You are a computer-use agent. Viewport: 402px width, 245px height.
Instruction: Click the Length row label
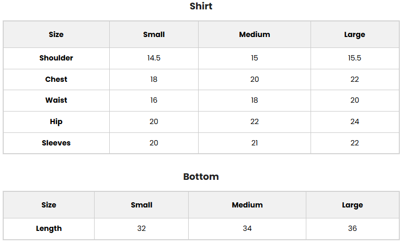(x=49, y=228)
